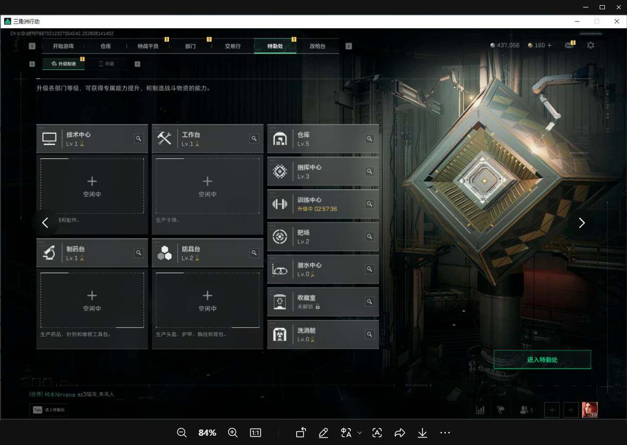Open the 改枪台 tab
The height and width of the screenshot is (445, 627).
[317, 46]
